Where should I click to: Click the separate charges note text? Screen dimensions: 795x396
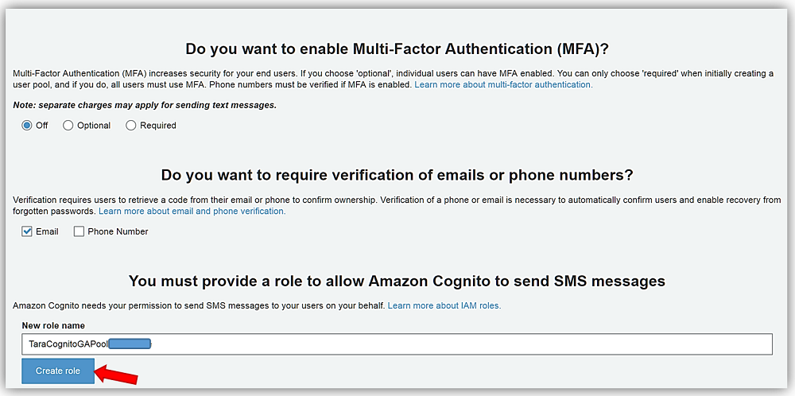click(x=145, y=105)
